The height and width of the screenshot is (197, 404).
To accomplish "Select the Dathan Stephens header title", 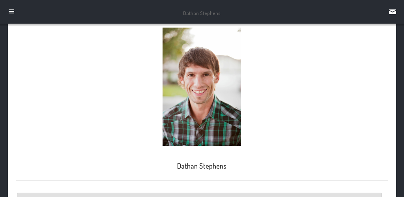I will (x=202, y=13).
